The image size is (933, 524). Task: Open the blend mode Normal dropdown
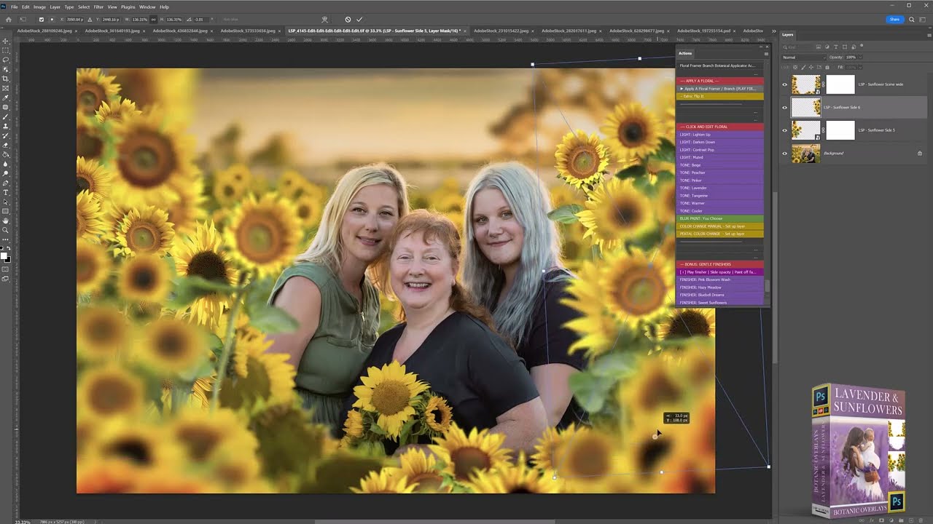click(803, 57)
